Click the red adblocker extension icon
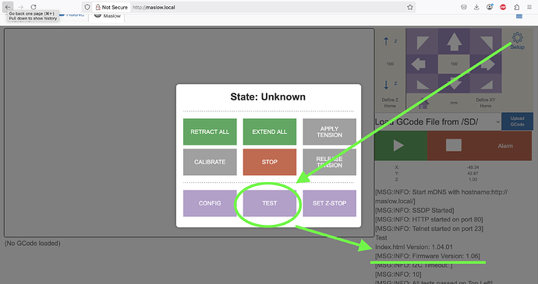 [503, 7]
